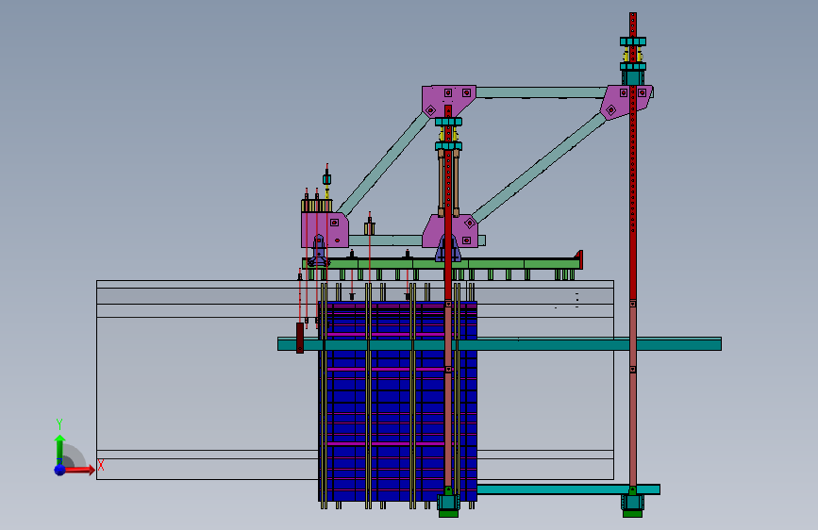818x530 pixels.
Task: Click the blue Z-axis ball of the triad
Action: 60,470
